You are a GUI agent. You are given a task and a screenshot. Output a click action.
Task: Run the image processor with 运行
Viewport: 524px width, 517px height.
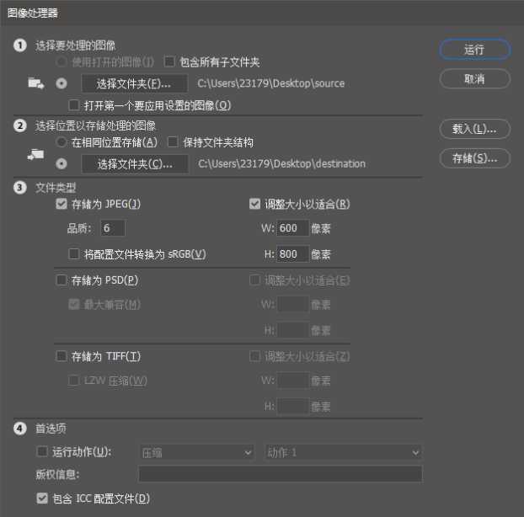point(474,50)
